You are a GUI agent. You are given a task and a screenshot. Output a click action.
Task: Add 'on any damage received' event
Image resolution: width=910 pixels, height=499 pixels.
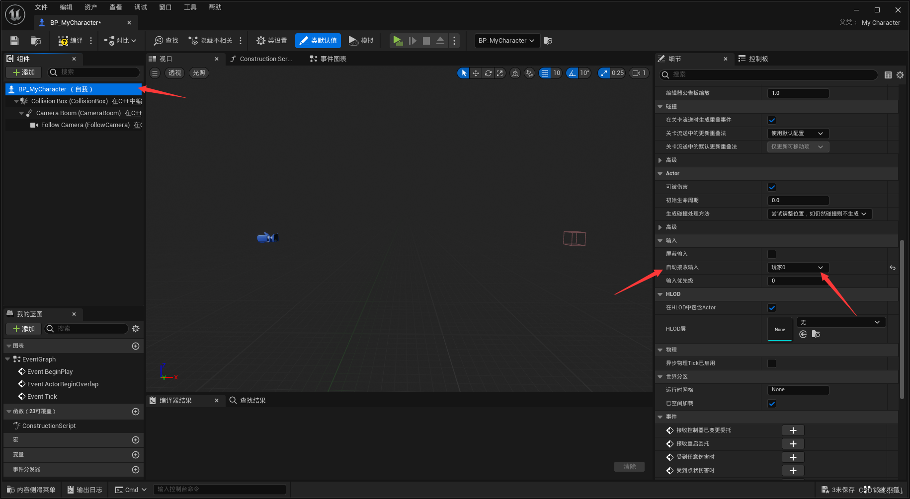point(793,457)
